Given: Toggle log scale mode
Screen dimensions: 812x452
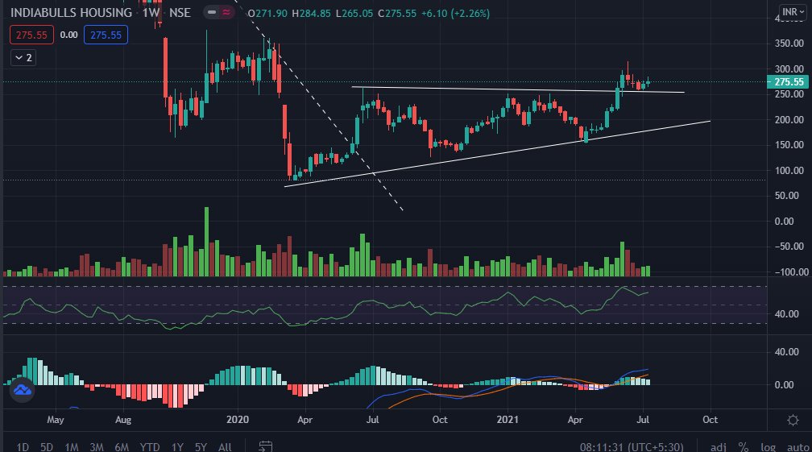Looking at the screenshot, I should pyautogui.click(x=768, y=446).
